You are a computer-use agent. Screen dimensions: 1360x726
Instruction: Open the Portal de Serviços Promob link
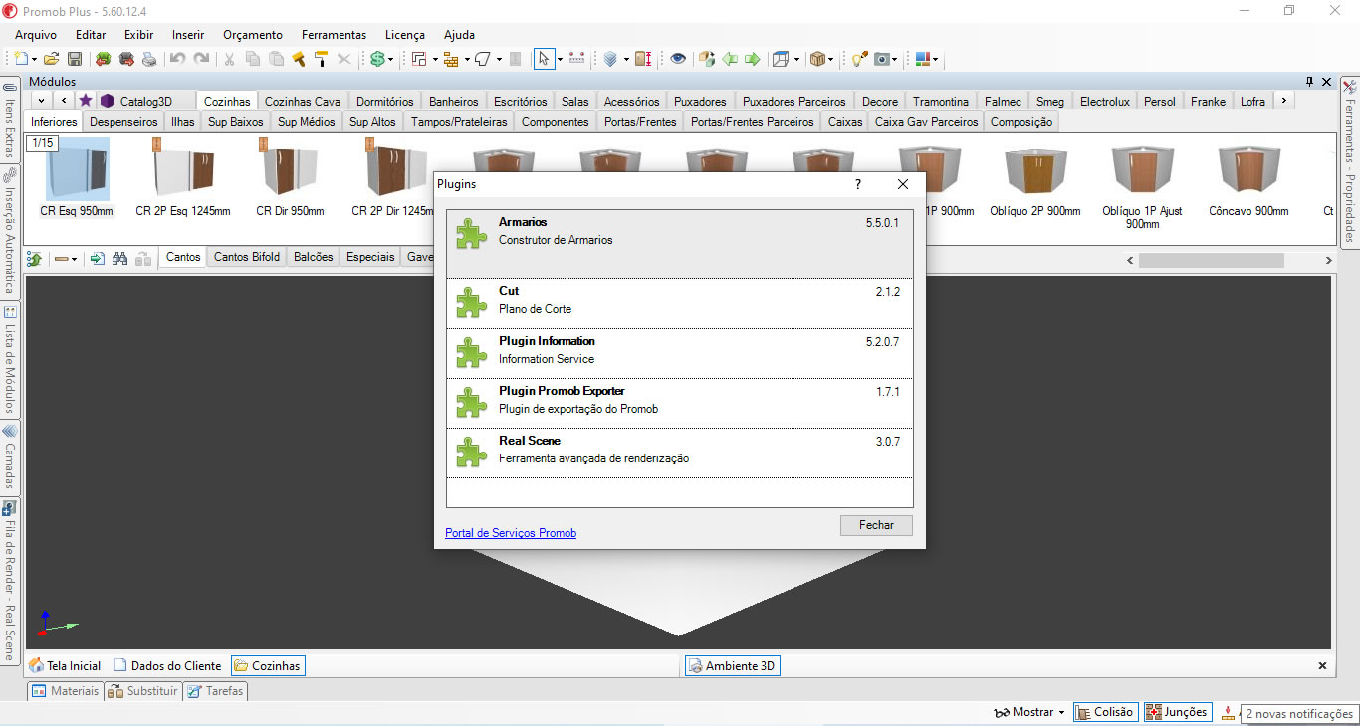(x=511, y=533)
